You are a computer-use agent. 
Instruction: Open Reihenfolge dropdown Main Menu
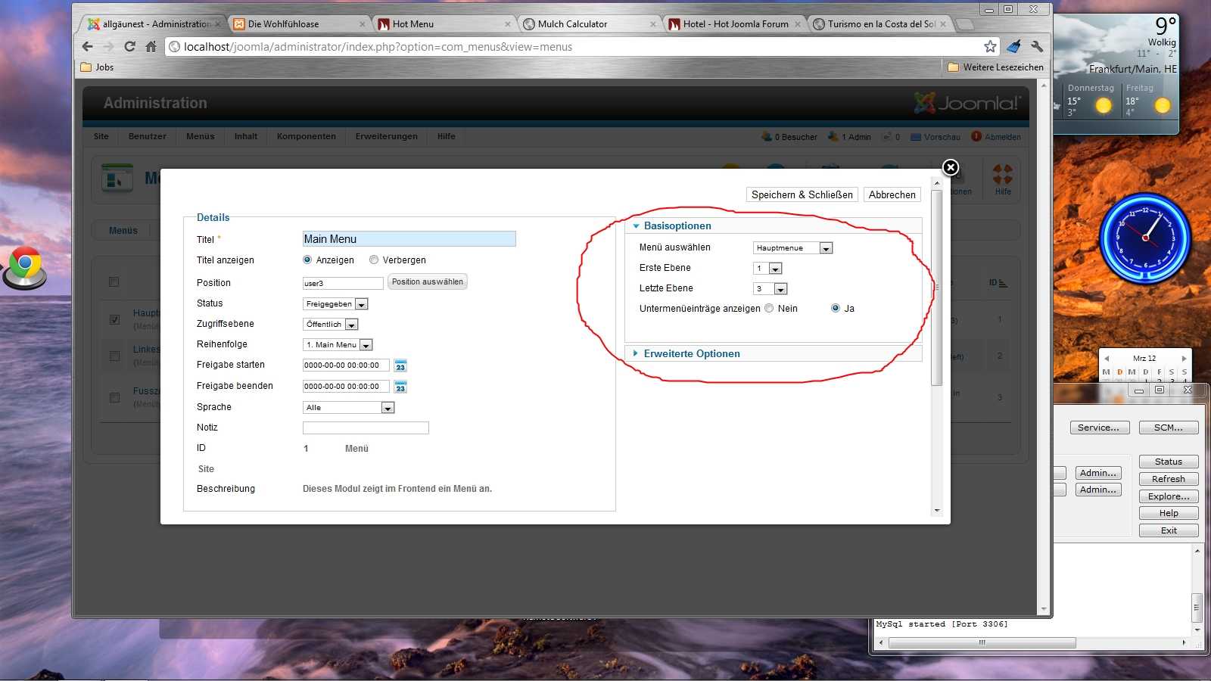338,344
